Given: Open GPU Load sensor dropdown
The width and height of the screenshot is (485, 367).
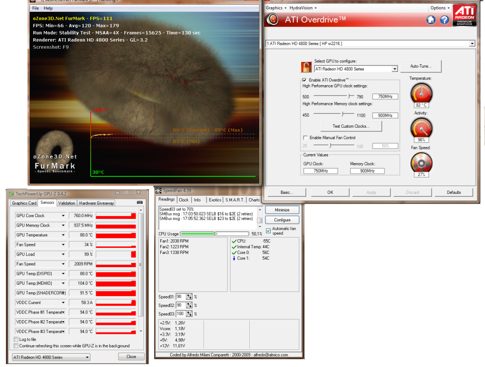Looking at the screenshot, I should tap(63, 254).
